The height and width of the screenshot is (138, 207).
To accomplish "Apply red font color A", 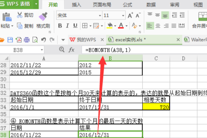I will click(121, 26).
